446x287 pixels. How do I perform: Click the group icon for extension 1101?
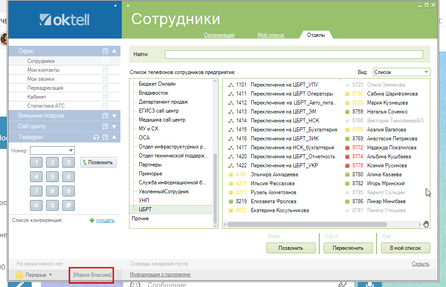coord(231,85)
